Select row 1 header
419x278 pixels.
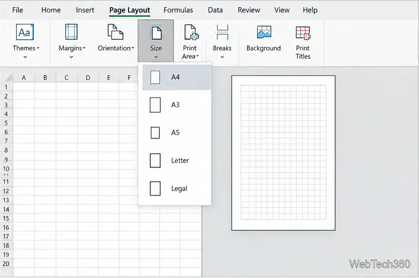6,87
